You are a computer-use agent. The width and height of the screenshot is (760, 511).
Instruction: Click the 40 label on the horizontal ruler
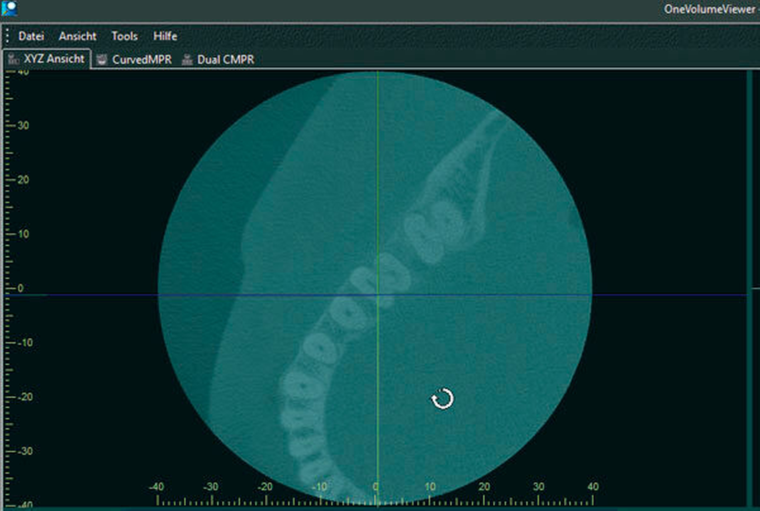[x=593, y=487]
